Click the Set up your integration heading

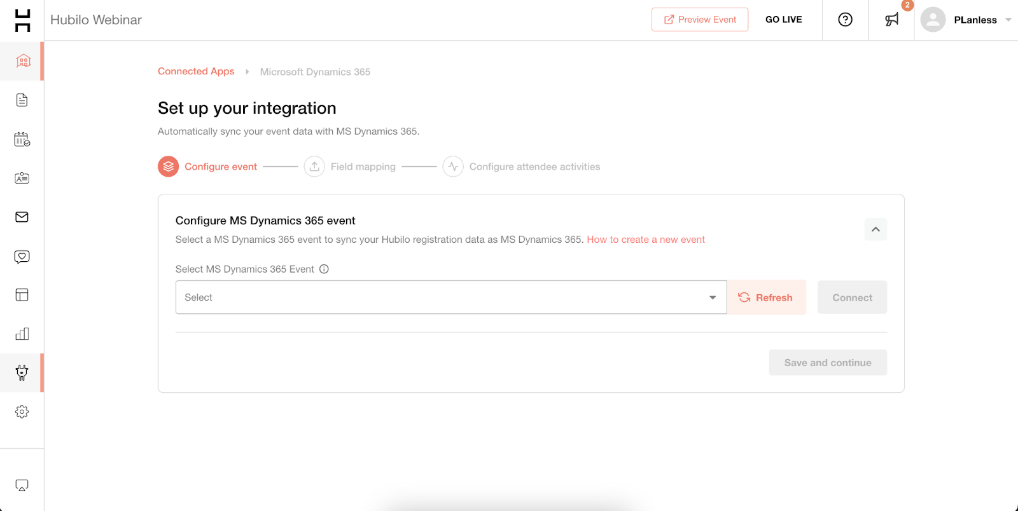pyautogui.click(x=247, y=108)
